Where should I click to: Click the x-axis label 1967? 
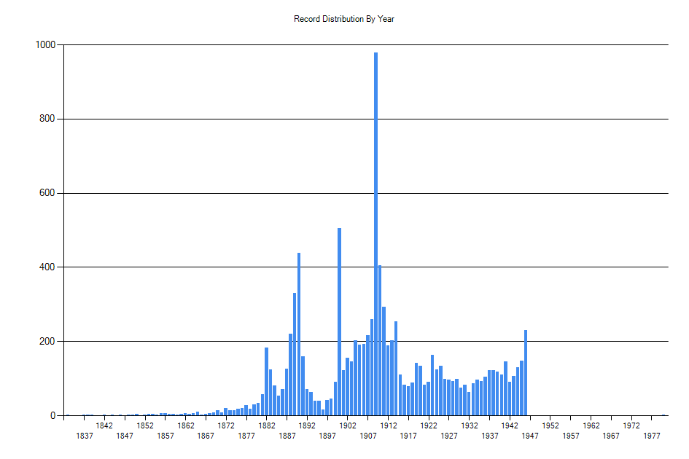tap(611, 436)
